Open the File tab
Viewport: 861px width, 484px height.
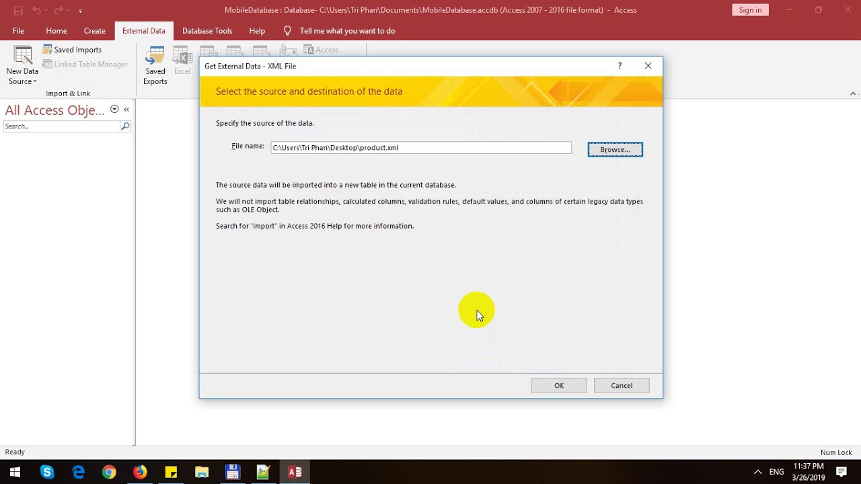[x=18, y=31]
